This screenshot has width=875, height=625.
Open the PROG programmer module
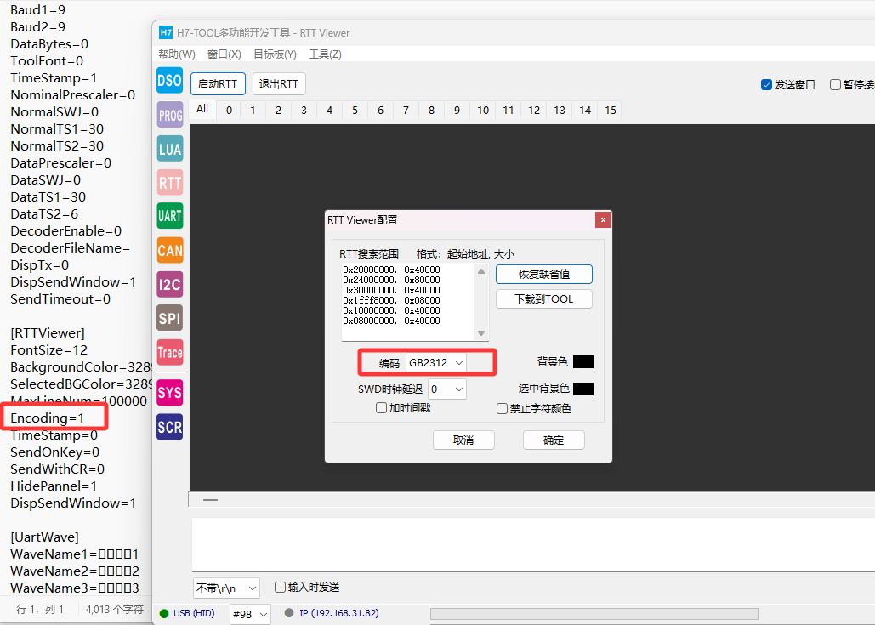tap(170, 115)
